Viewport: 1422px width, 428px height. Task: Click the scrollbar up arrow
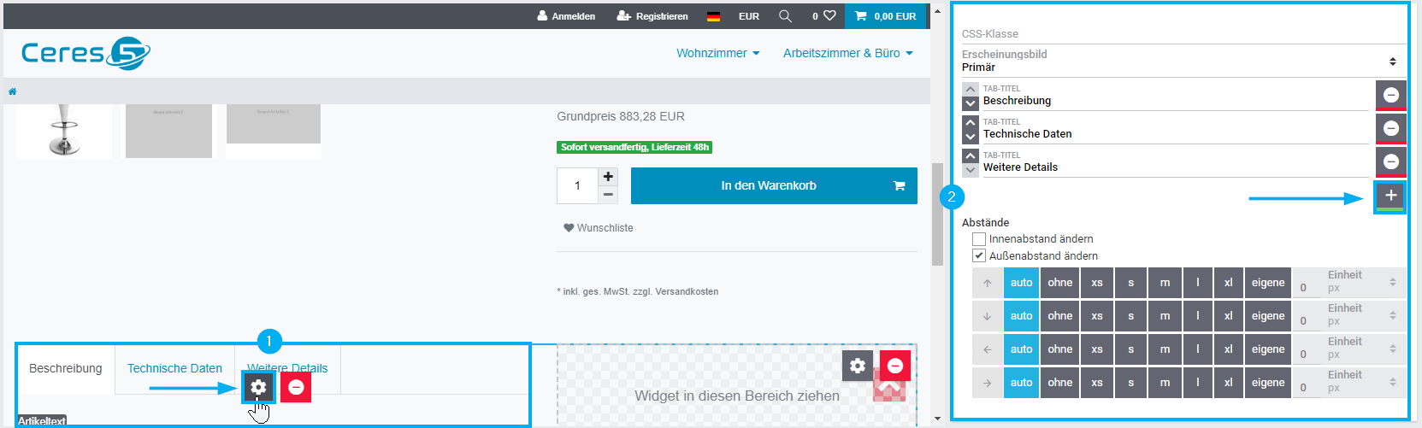pyautogui.click(x=938, y=11)
